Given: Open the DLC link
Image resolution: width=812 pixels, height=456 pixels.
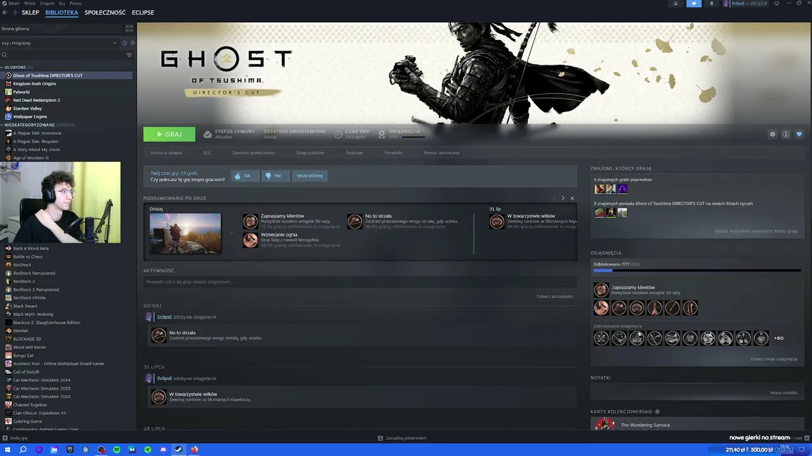Looking at the screenshot, I should [207, 153].
